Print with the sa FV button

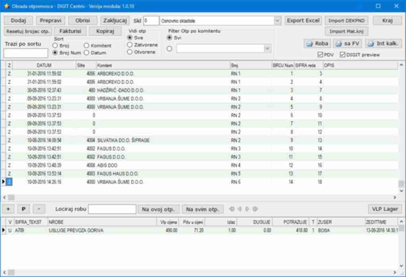347,44
